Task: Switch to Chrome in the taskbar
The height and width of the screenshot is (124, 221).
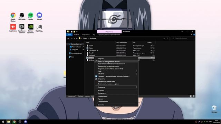Action: coord(14,122)
